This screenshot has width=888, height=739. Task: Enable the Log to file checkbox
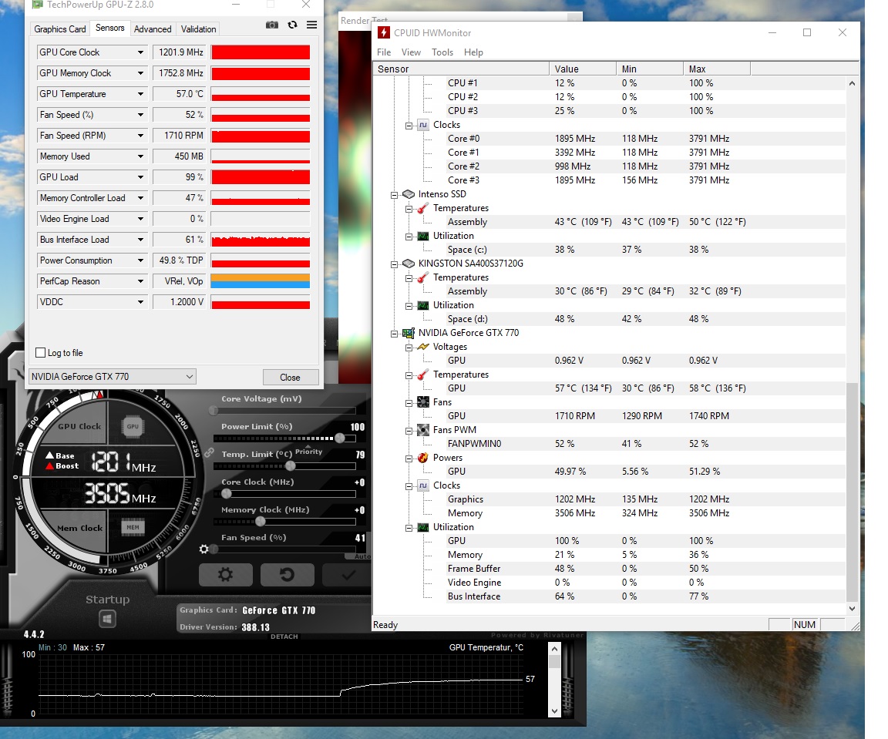[x=40, y=353]
